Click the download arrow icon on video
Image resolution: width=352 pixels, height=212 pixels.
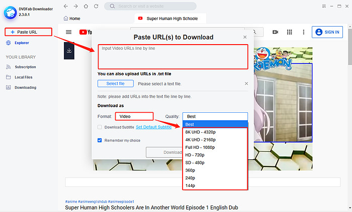(x=69, y=51)
